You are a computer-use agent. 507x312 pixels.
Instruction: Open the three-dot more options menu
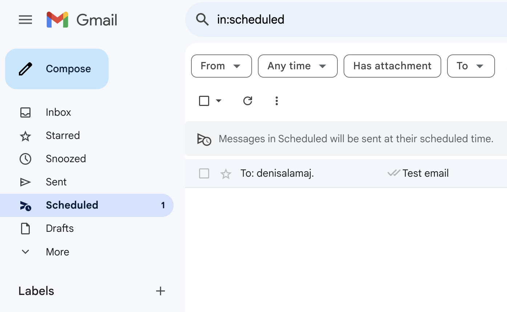tap(277, 101)
